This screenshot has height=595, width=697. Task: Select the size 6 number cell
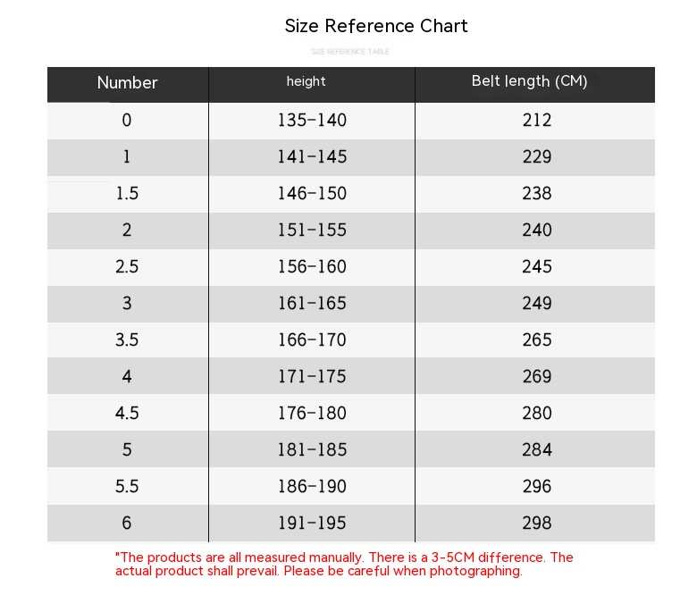tap(127, 523)
